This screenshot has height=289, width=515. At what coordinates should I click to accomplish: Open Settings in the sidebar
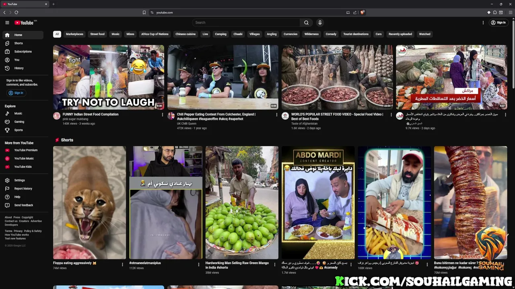click(x=23, y=180)
